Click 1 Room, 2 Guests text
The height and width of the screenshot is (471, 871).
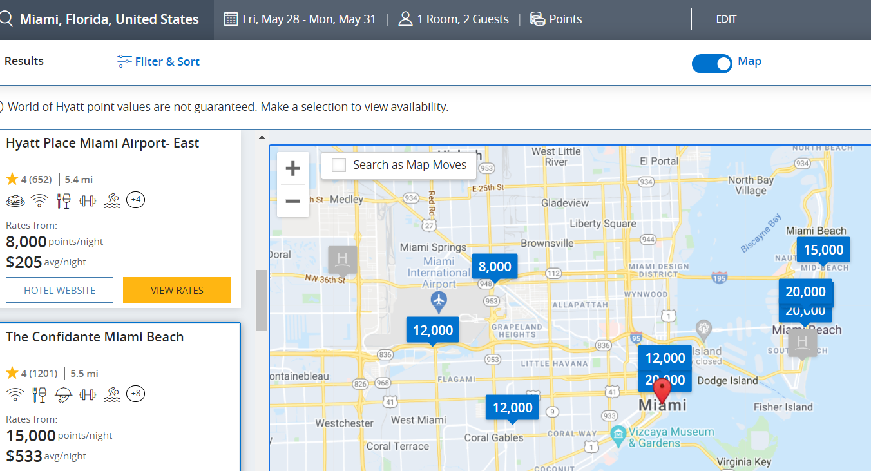point(463,19)
